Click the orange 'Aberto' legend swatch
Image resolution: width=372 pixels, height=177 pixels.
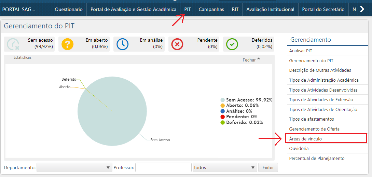click(223, 106)
